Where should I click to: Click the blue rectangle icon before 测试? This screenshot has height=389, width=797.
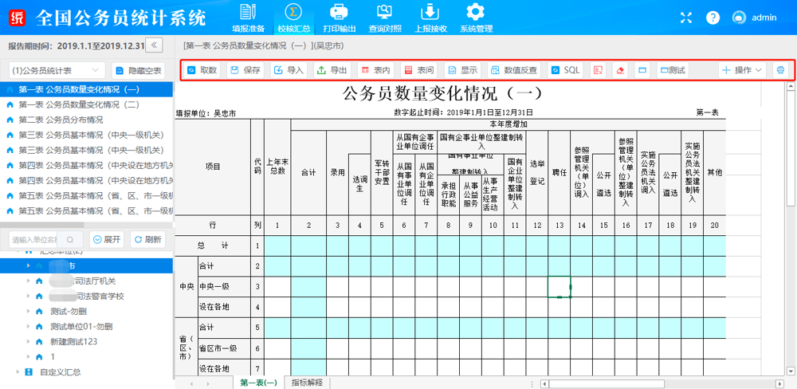coord(642,70)
